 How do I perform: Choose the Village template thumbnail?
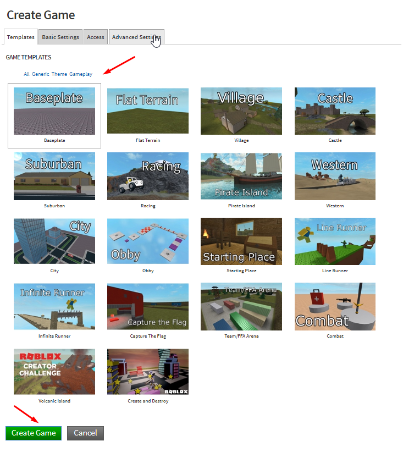click(x=241, y=111)
